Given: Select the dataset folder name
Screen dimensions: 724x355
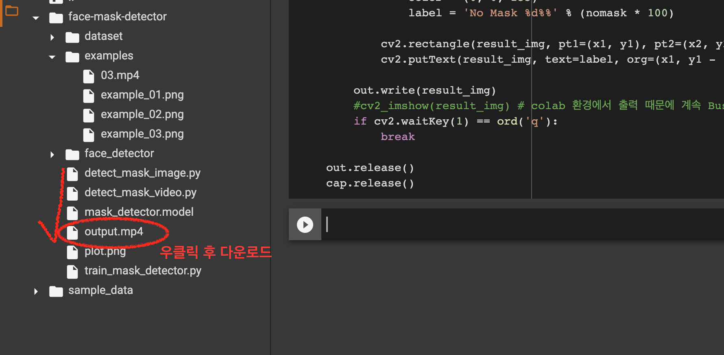Looking at the screenshot, I should point(103,36).
